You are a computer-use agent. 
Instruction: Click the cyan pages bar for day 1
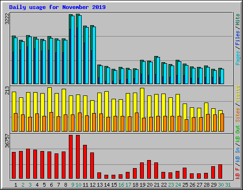click(x=16, y=61)
